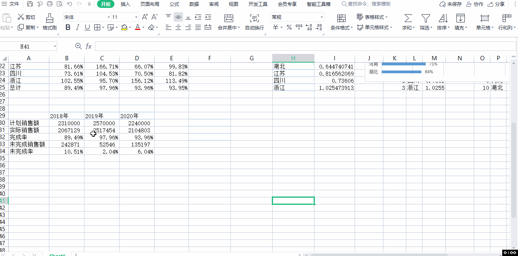
Task: Decrease decimal places icon
Action: [x=319, y=27]
